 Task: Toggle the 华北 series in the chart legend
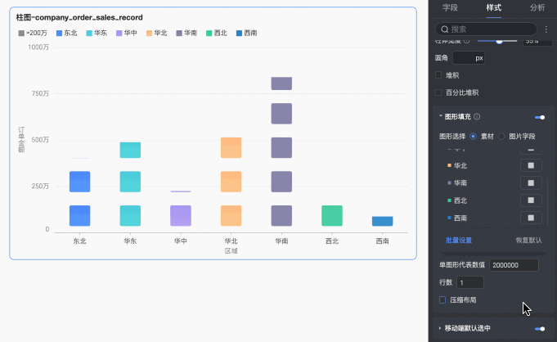(157, 33)
